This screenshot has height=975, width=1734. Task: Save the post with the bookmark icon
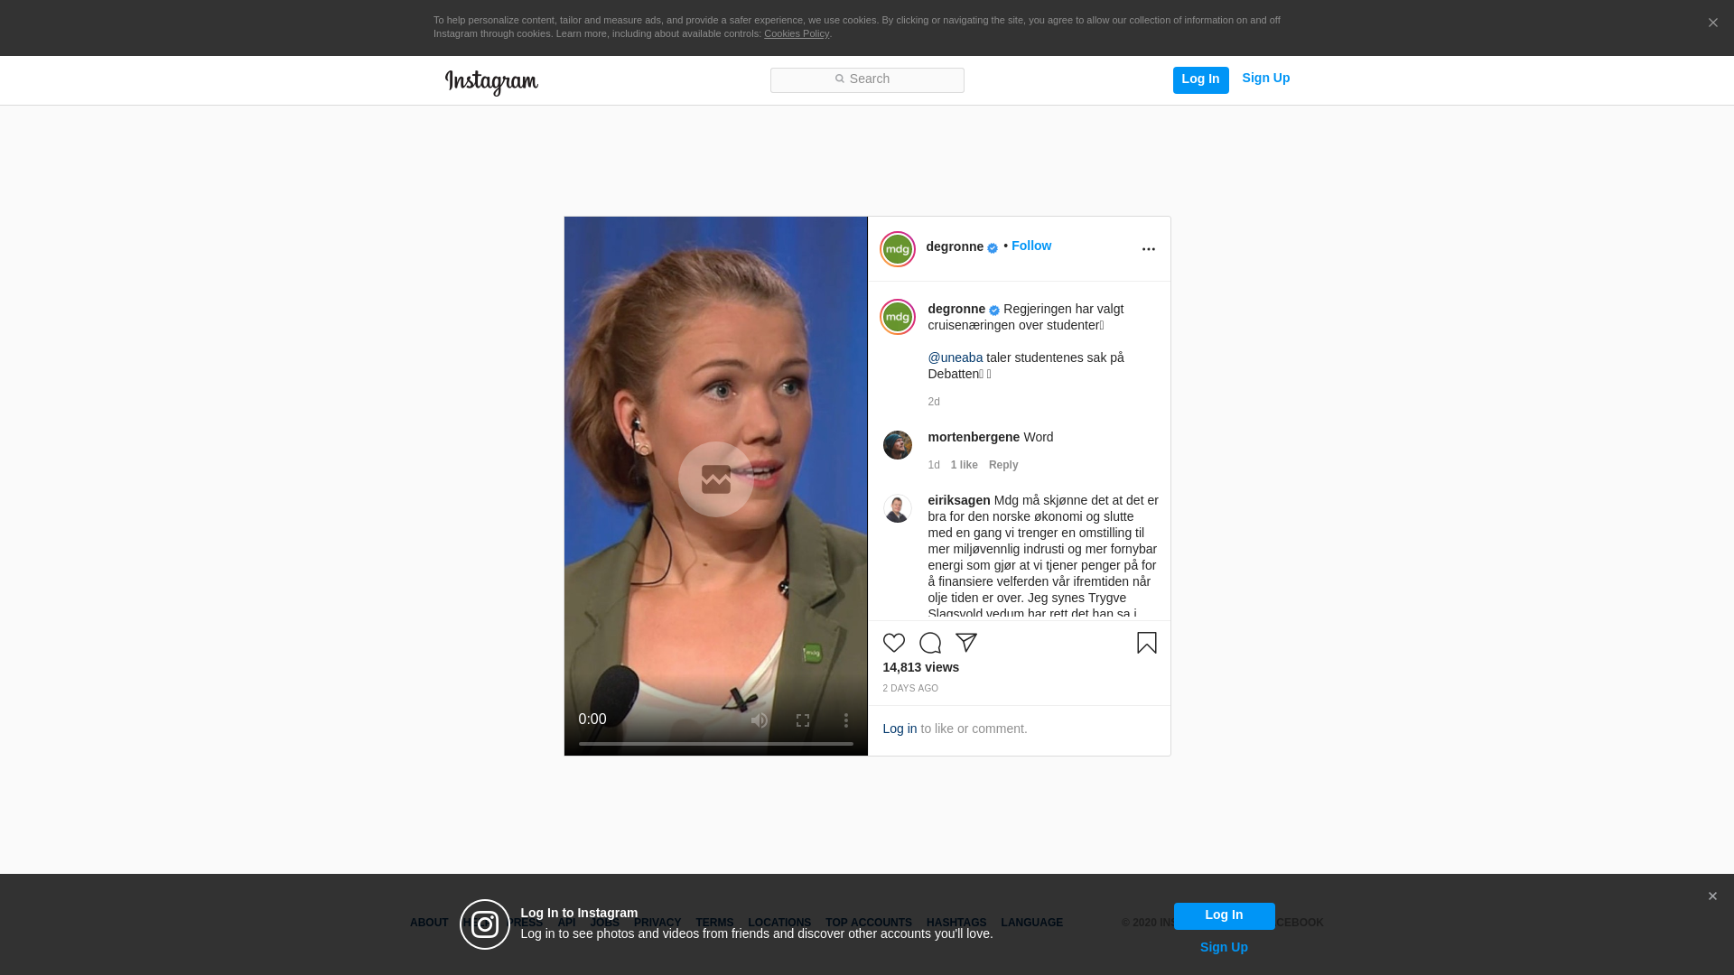pyautogui.click(x=1147, y=643)
